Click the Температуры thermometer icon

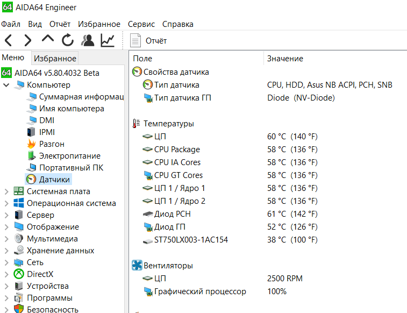tap(136, 124)
